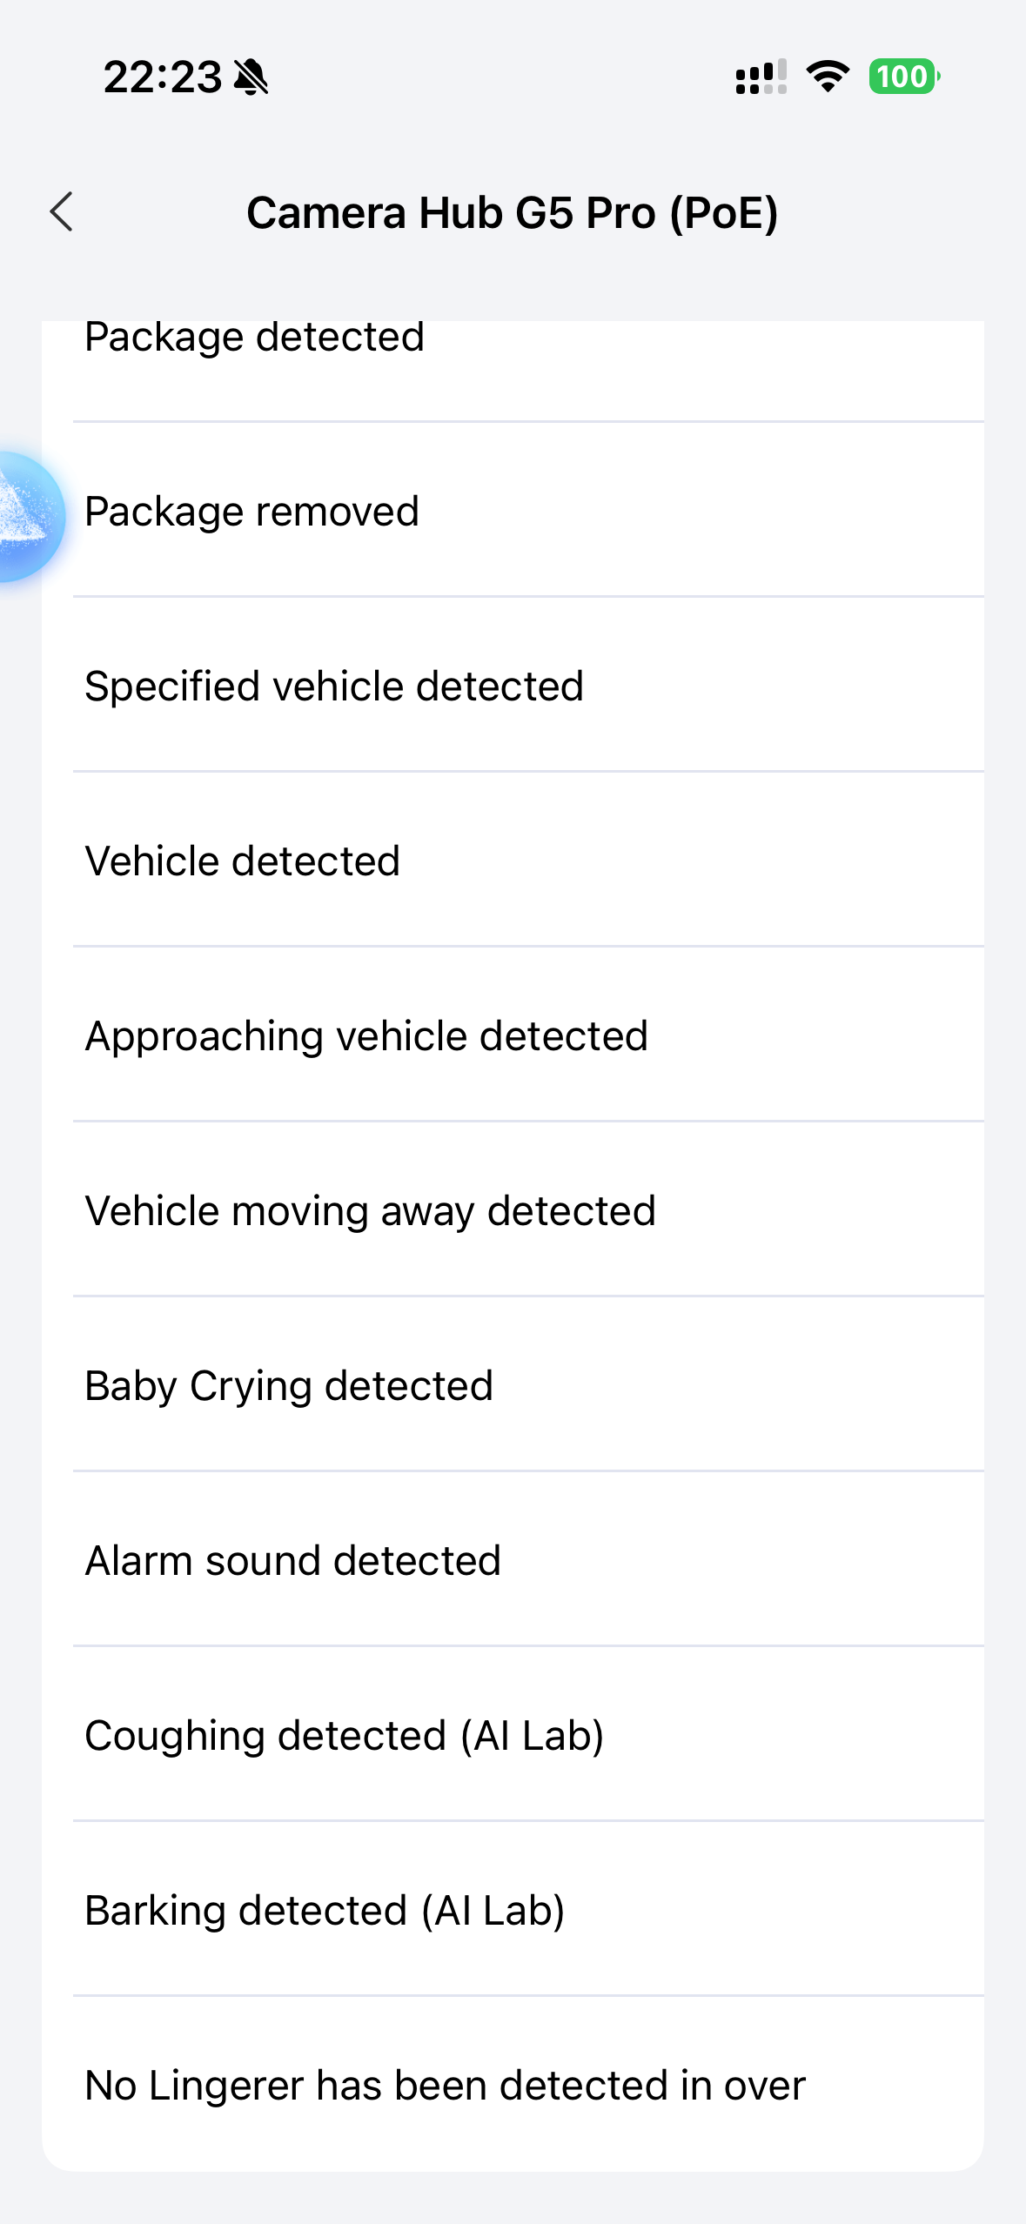Tap the back arrow icon

(62, 212)
